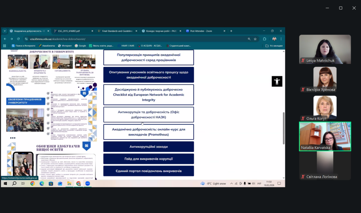Bookmark this page with the star icon
Image resolution: width=361 pixels, height=213 pixels.
(x=255, y=39)
